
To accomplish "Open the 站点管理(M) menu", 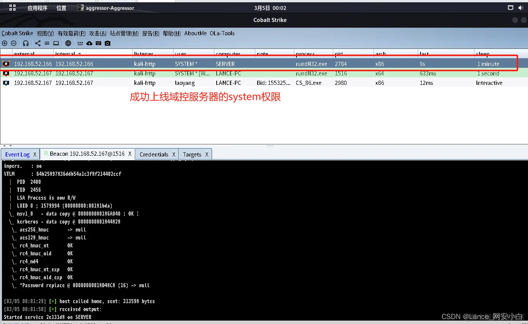I will pos(124,33).
